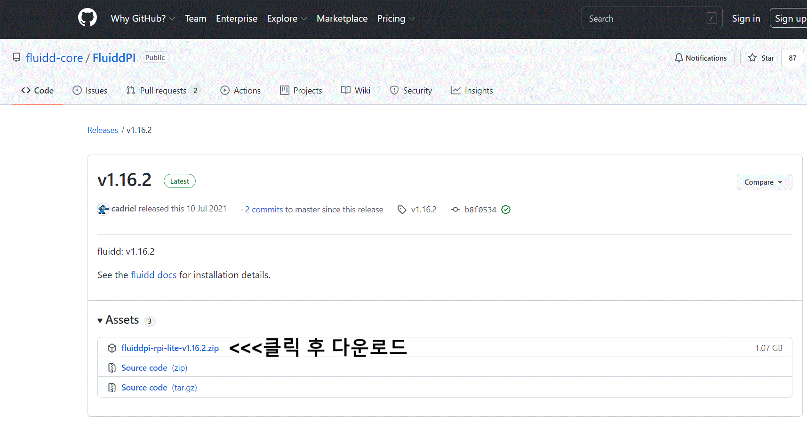Click the tag icon next to v1.16.2
The image size is (807, 421).
point(402,210)
